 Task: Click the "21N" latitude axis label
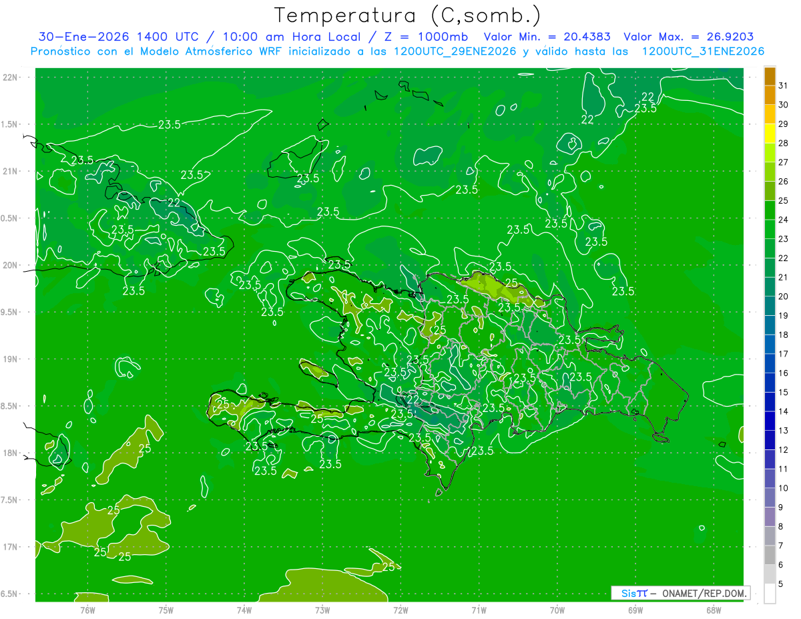click(10, 171)
